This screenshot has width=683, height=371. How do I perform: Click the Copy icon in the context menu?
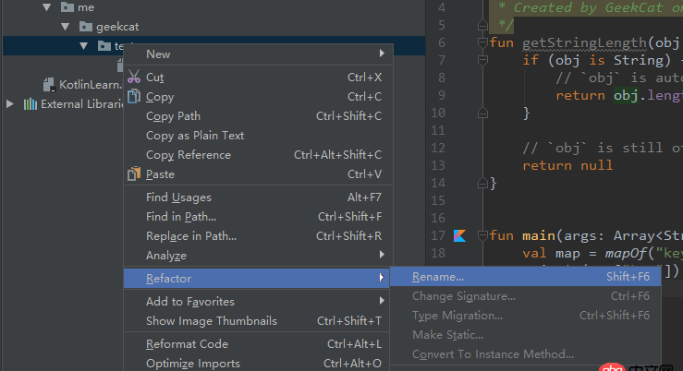tap(134, 97)
